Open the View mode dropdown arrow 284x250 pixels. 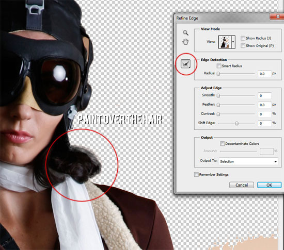point(233,42)
